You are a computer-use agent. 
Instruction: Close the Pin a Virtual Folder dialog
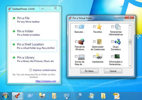[x=130, y=17]
